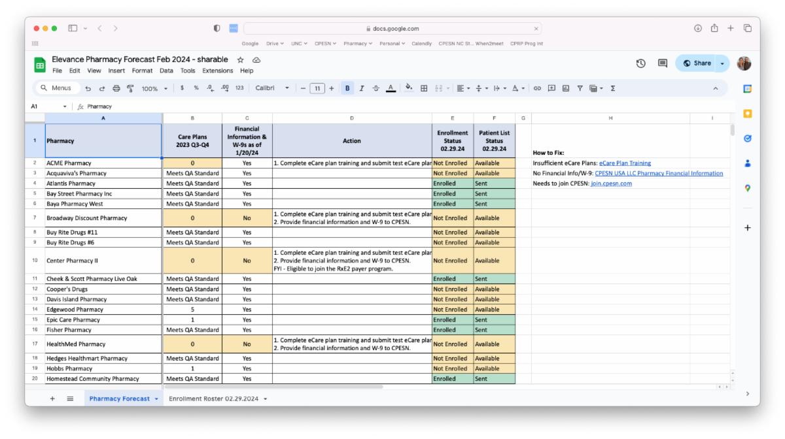This screenshot has width=785, height=439.
Task: Open Google Maps from the sidebar
Action: point(747,188)
